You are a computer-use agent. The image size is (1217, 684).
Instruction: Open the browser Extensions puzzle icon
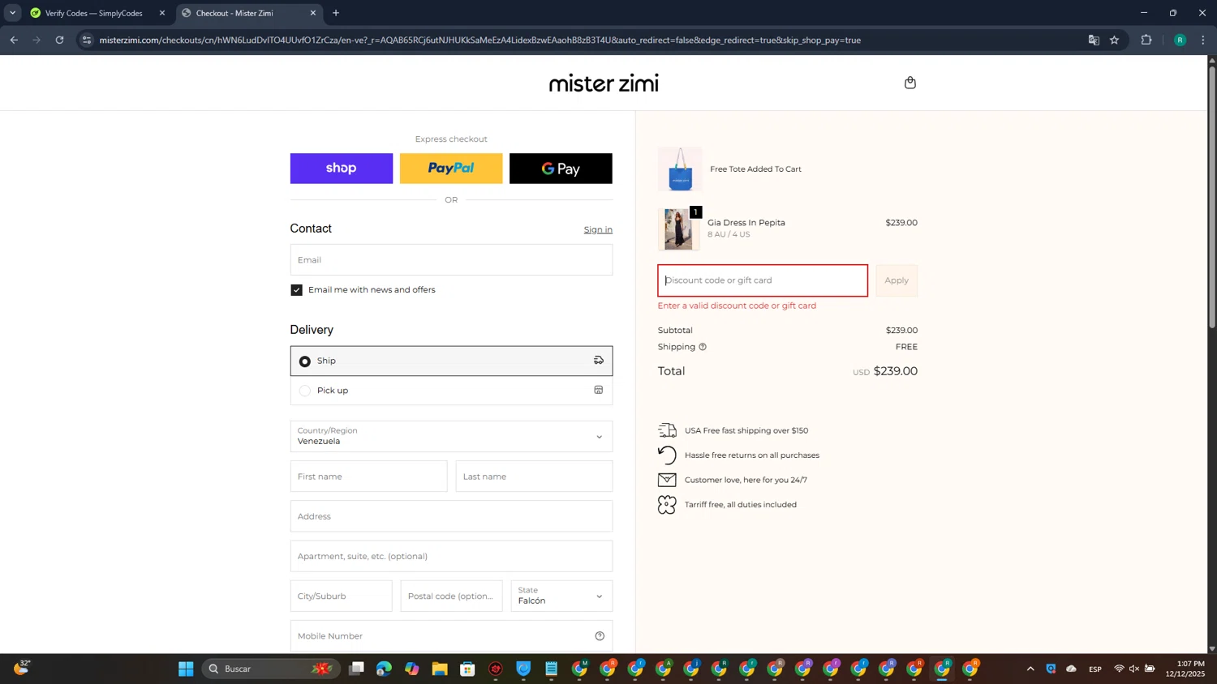1146,40
